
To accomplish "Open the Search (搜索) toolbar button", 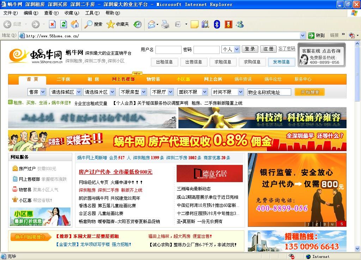I will [x=93, y=24].
